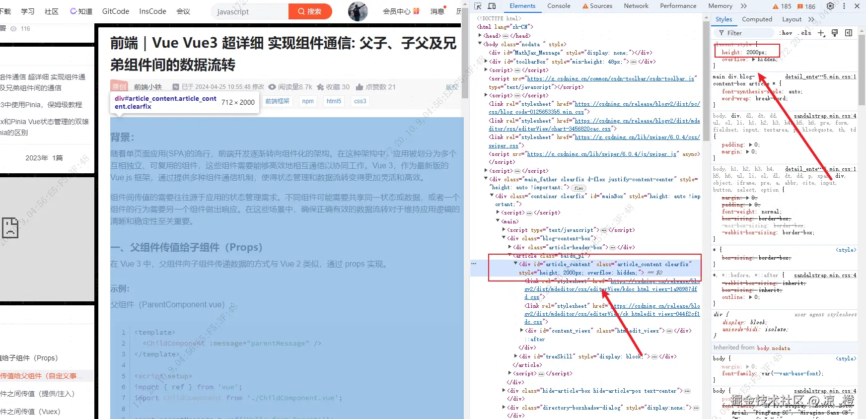Add a new style rule with plus icon
866x419 pixels.
[821, 33]
